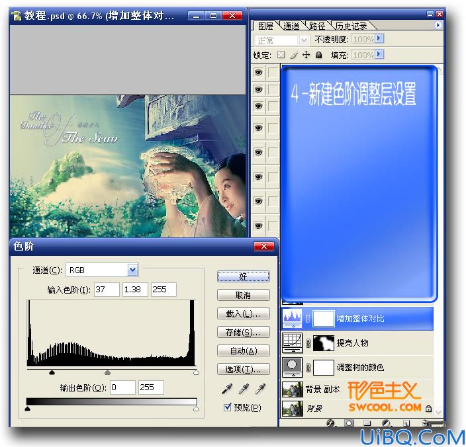The image size is (466, 447).
Task: Click the 不透明度 100% field
Action: pyautogui.click(x=363, y=39)
